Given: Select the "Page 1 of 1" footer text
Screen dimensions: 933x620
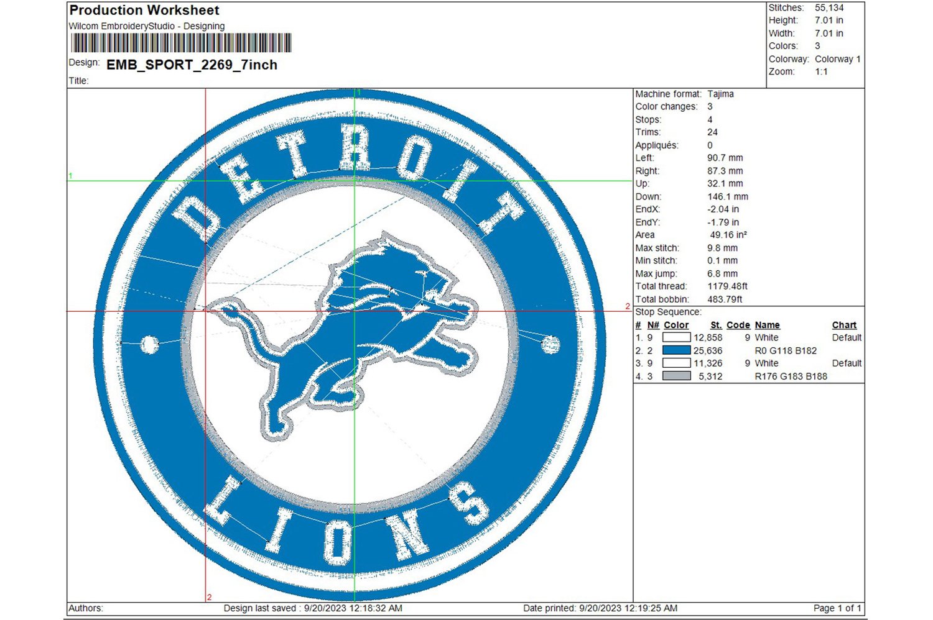Looking at the screenshot, I should pos(837,608).
